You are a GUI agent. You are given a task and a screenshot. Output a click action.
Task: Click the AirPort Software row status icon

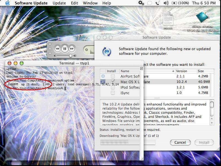103,76
